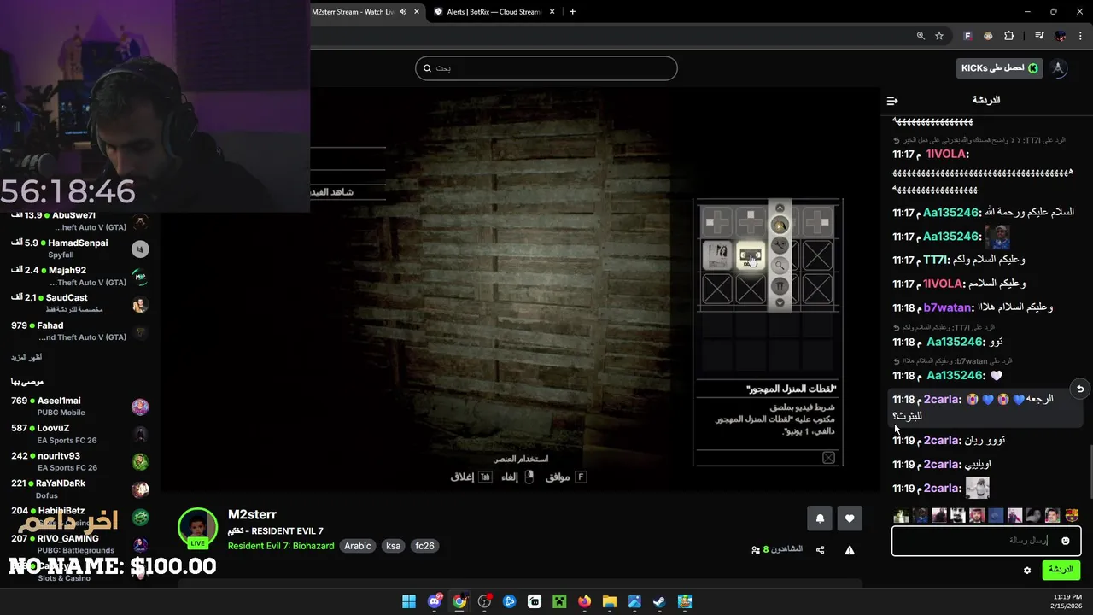Open Discord from the taskbar

coord(435,601)
